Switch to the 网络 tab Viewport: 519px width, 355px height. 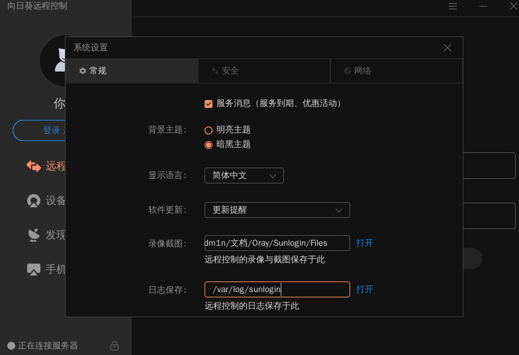tap(397, 71)
